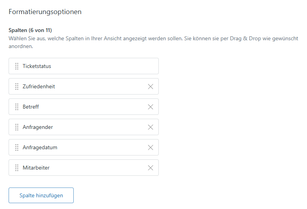This screenshot has height=209, width=307.
Task: Grab the Zufriedenheit drag handle
Action: (17, 86)
